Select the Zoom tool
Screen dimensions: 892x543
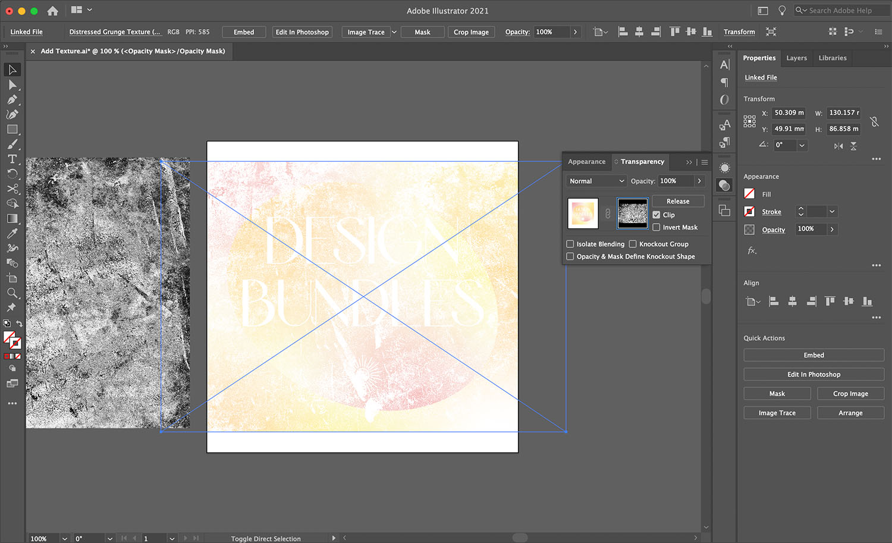(12, 293)
